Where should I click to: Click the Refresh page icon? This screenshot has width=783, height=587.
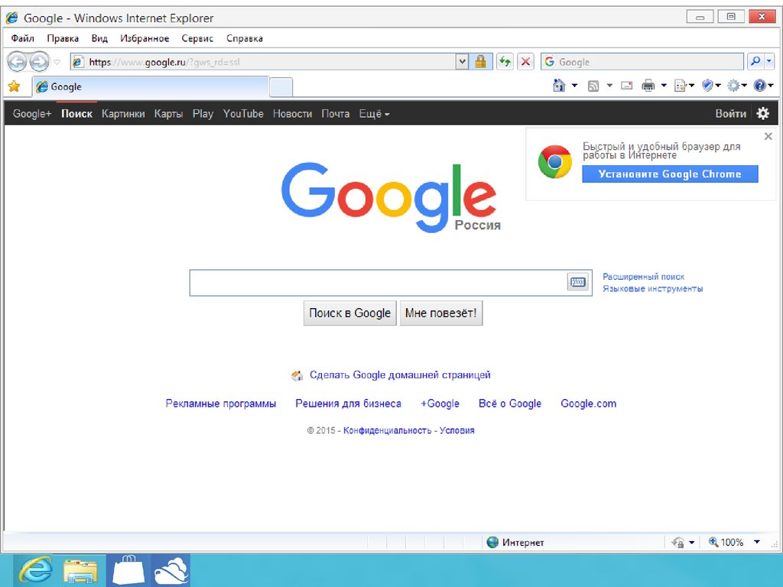tap(505, 62)
